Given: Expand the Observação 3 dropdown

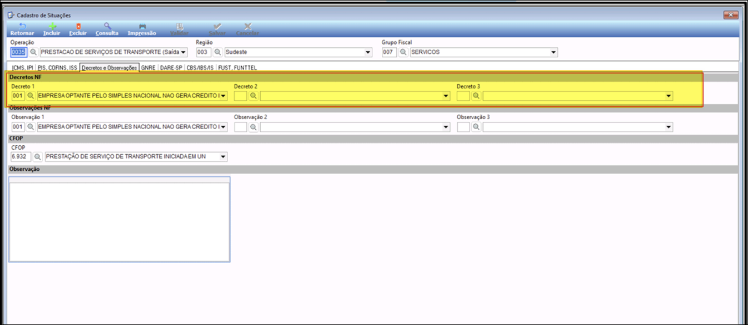Looking at the screenshot, I should pyautogui.click(x=669, y=127).
